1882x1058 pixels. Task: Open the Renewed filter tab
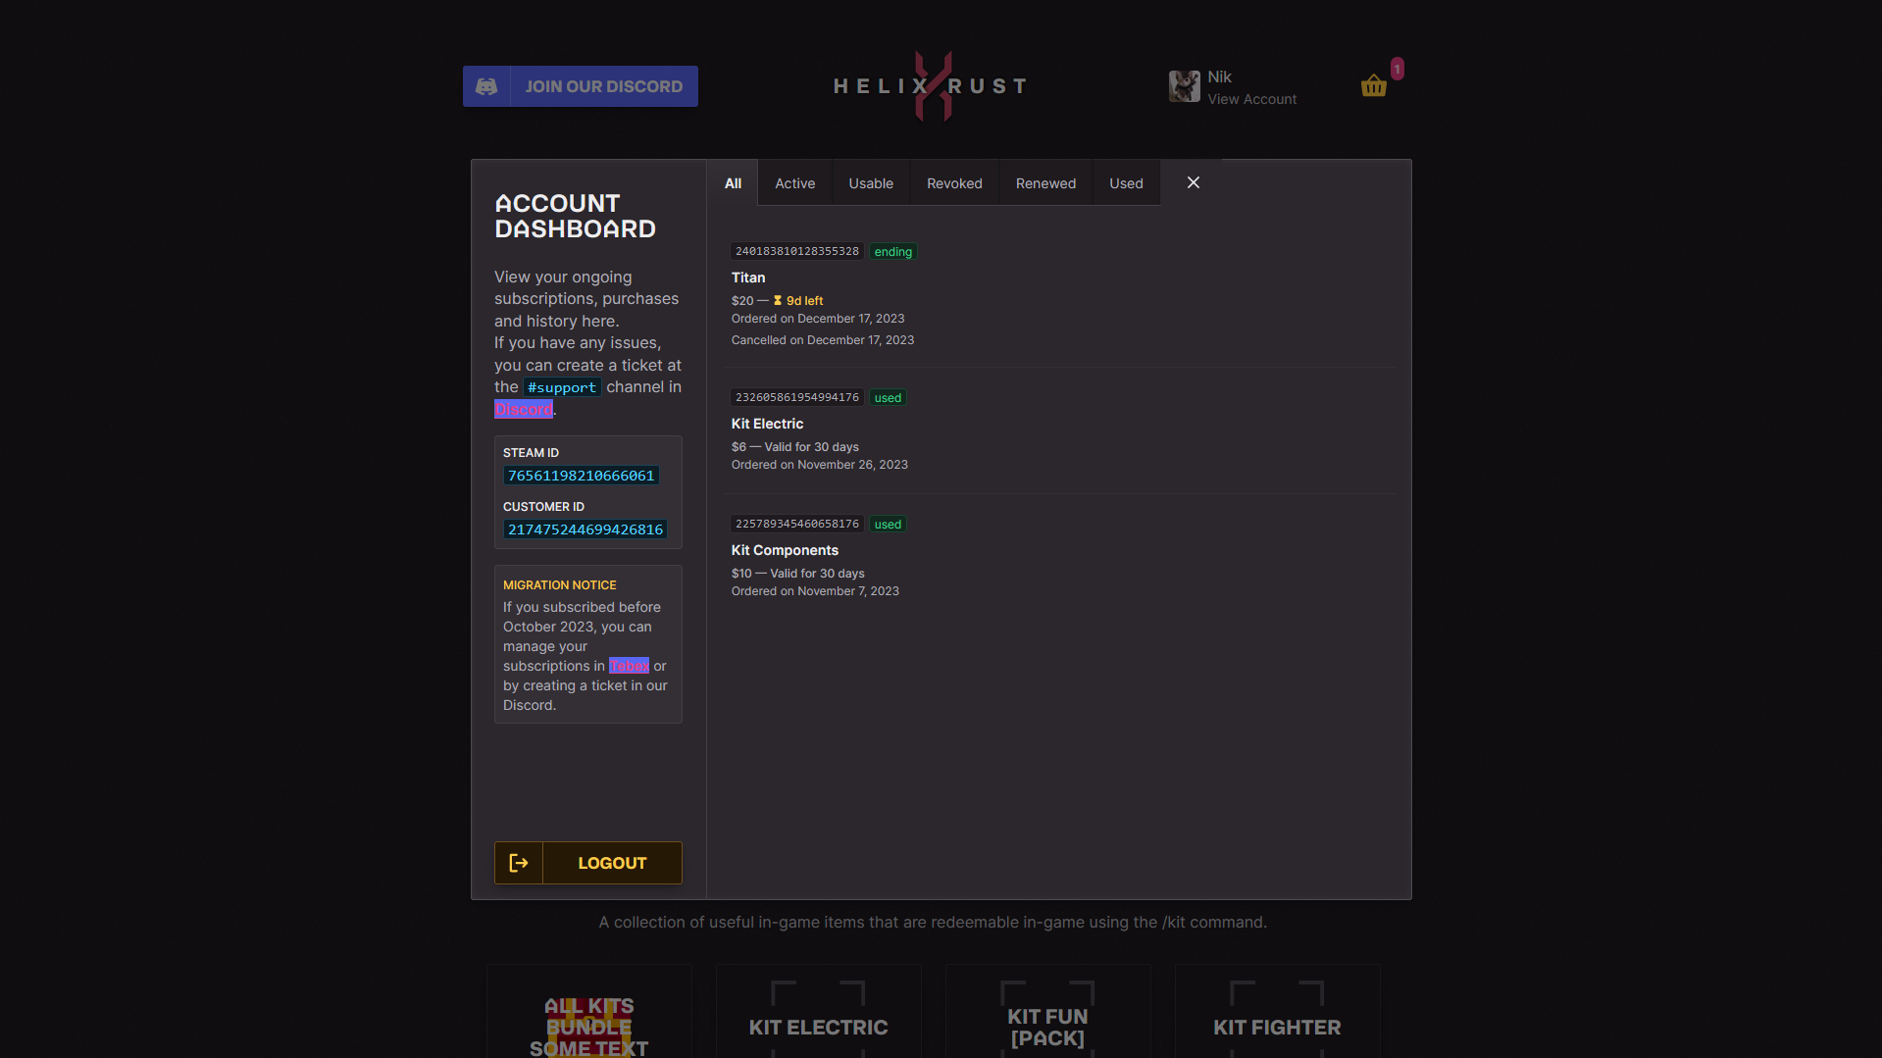pos(1045,182)
